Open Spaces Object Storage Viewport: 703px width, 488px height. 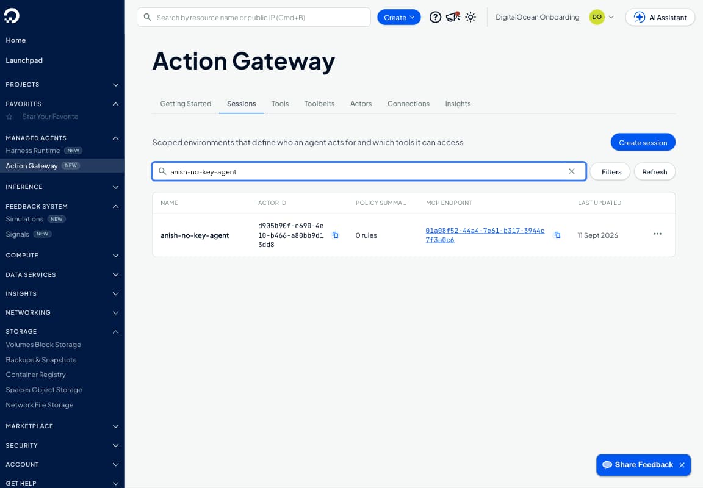coord(44,390)
